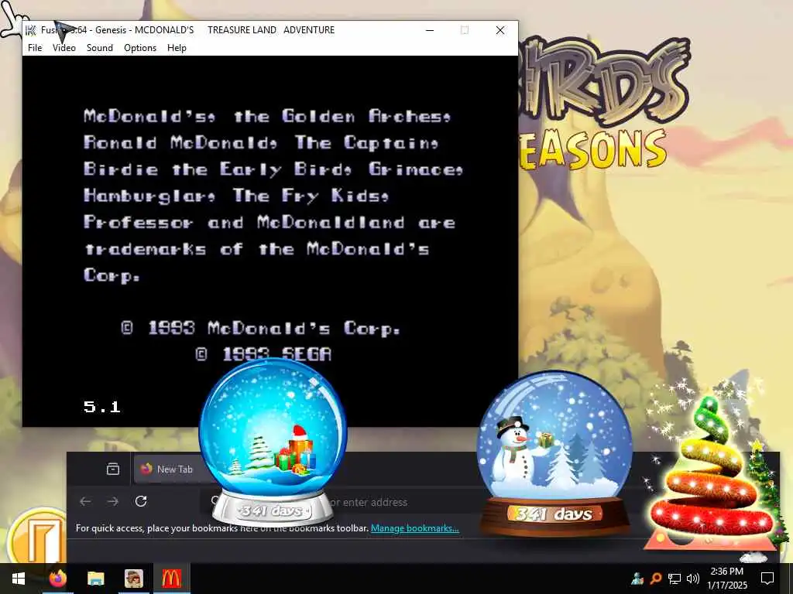
Task: Open the Manage bookmarks link
Action: click(415, 527)
